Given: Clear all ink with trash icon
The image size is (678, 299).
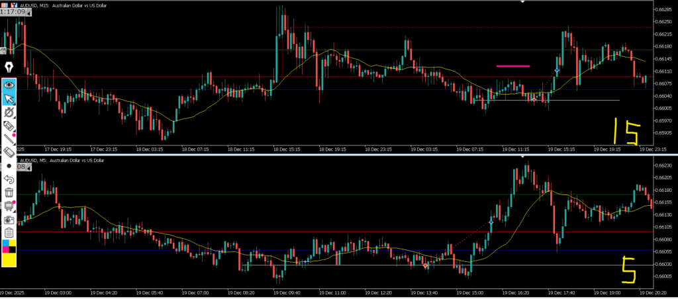Looking at the screenshot, I should (9, 192).
